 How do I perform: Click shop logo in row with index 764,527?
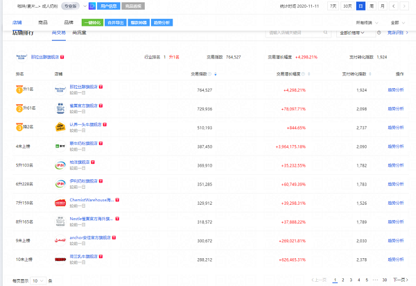click(60, 90)
